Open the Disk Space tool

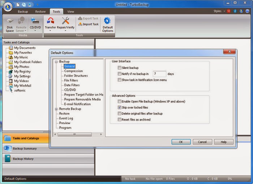[10, 25]
